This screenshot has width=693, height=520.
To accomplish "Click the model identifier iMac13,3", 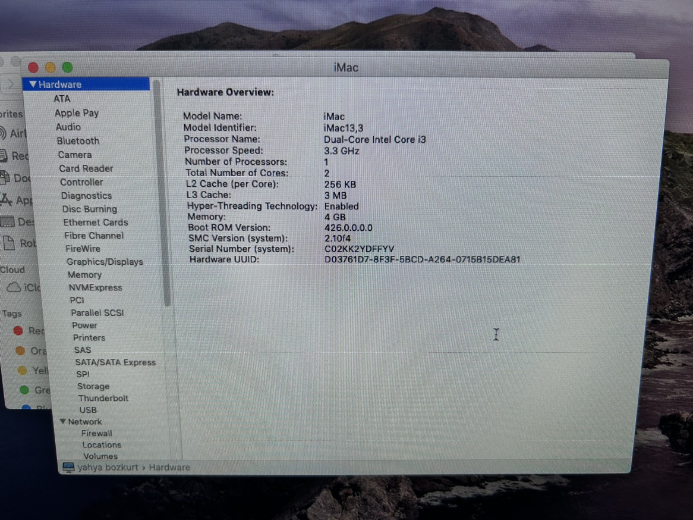I will pyautogui.click(x=344, y=128).
